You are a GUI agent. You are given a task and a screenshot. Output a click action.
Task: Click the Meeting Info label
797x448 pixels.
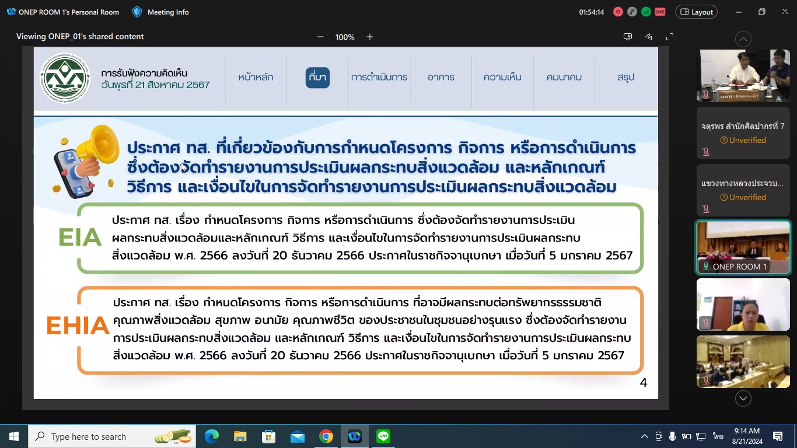[x=168, y=12]
